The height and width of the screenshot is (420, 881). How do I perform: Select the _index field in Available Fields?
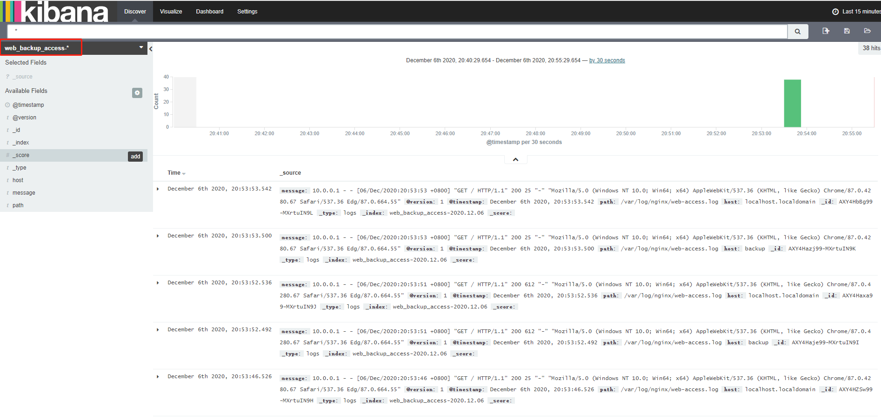point(21,143)
